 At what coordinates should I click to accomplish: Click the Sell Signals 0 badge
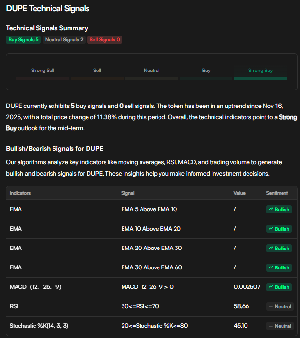tap(105, 40)
